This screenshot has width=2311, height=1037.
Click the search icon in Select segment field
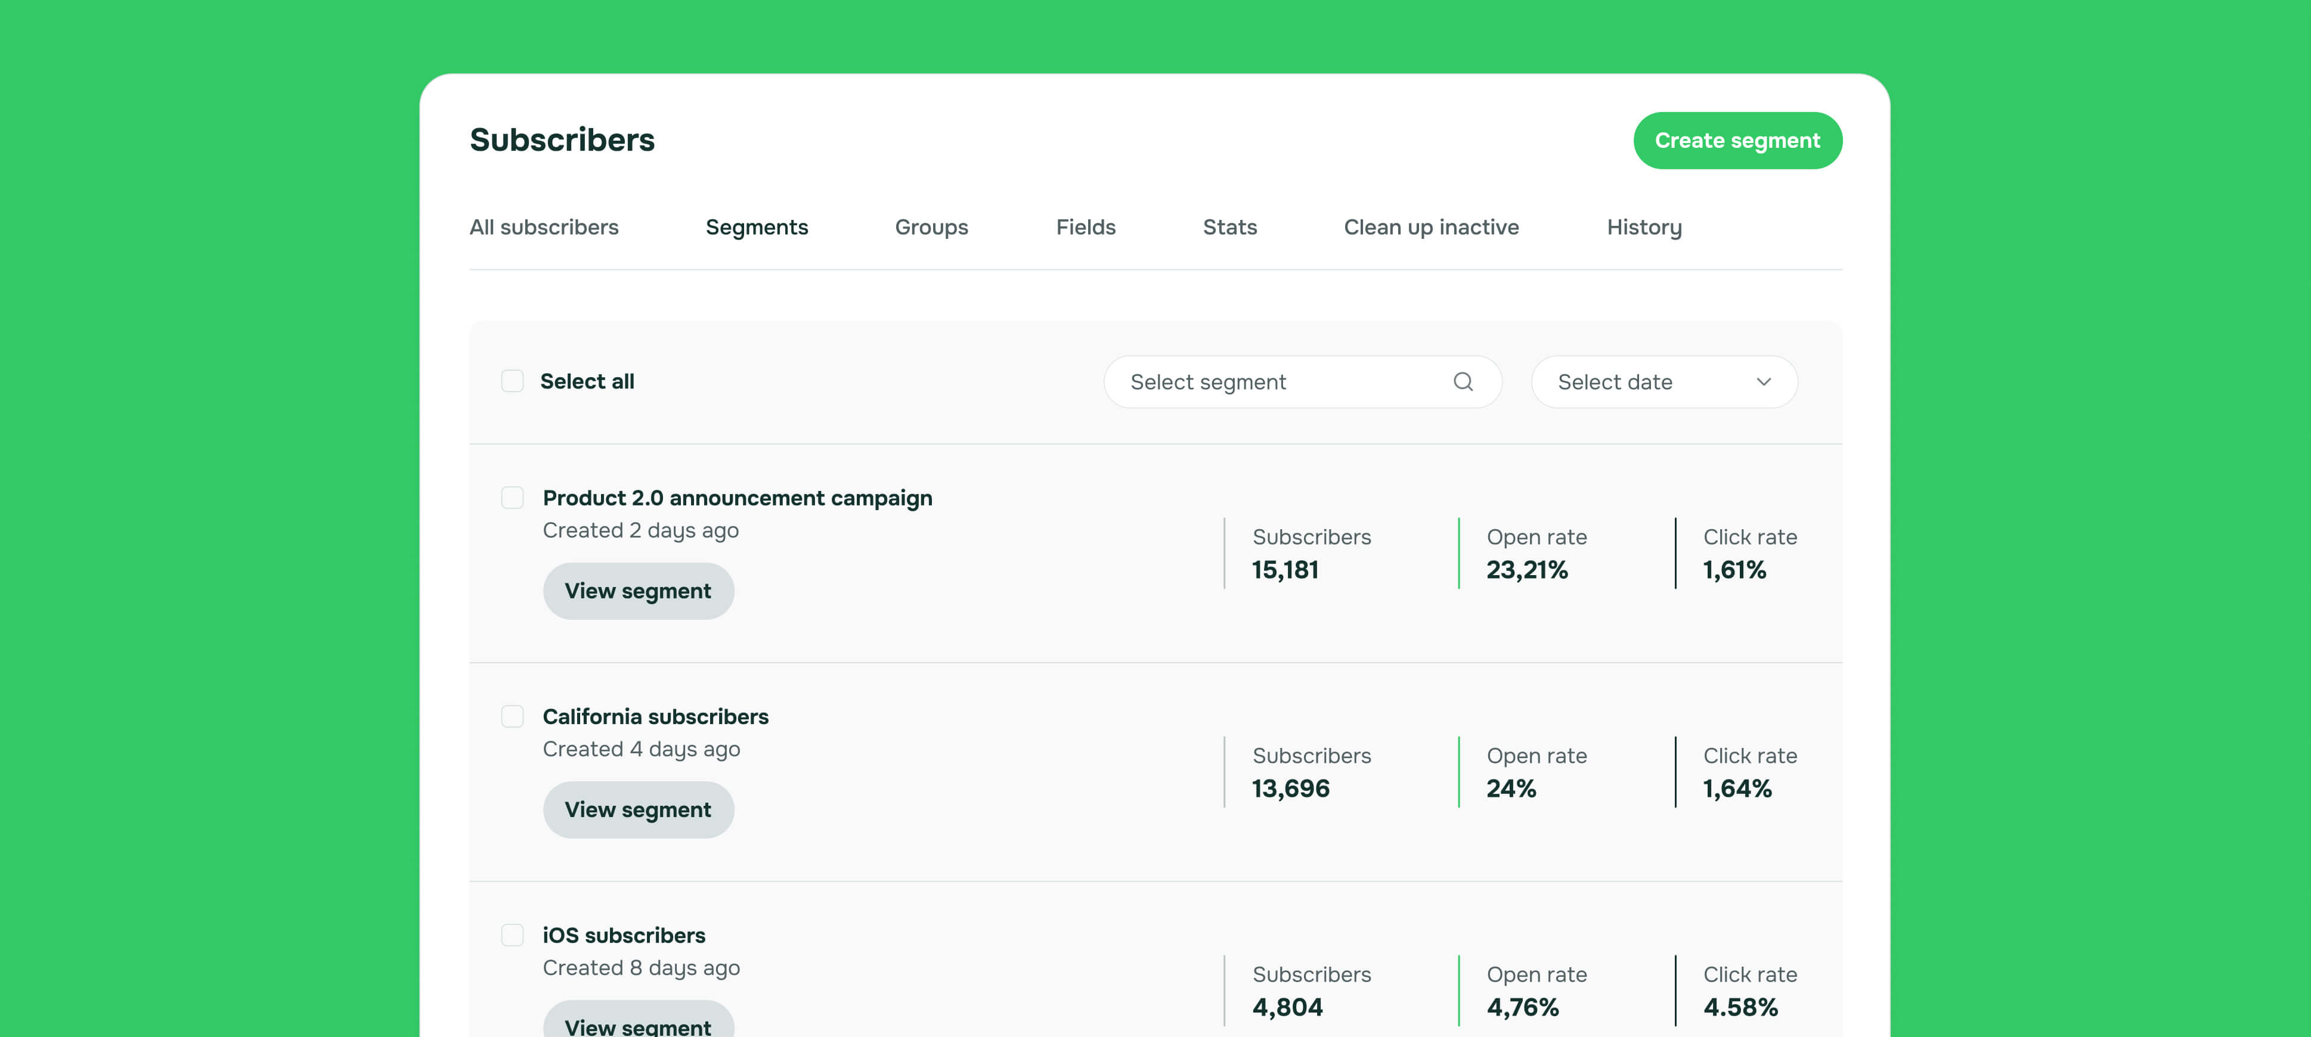[x=1463, y=381]
